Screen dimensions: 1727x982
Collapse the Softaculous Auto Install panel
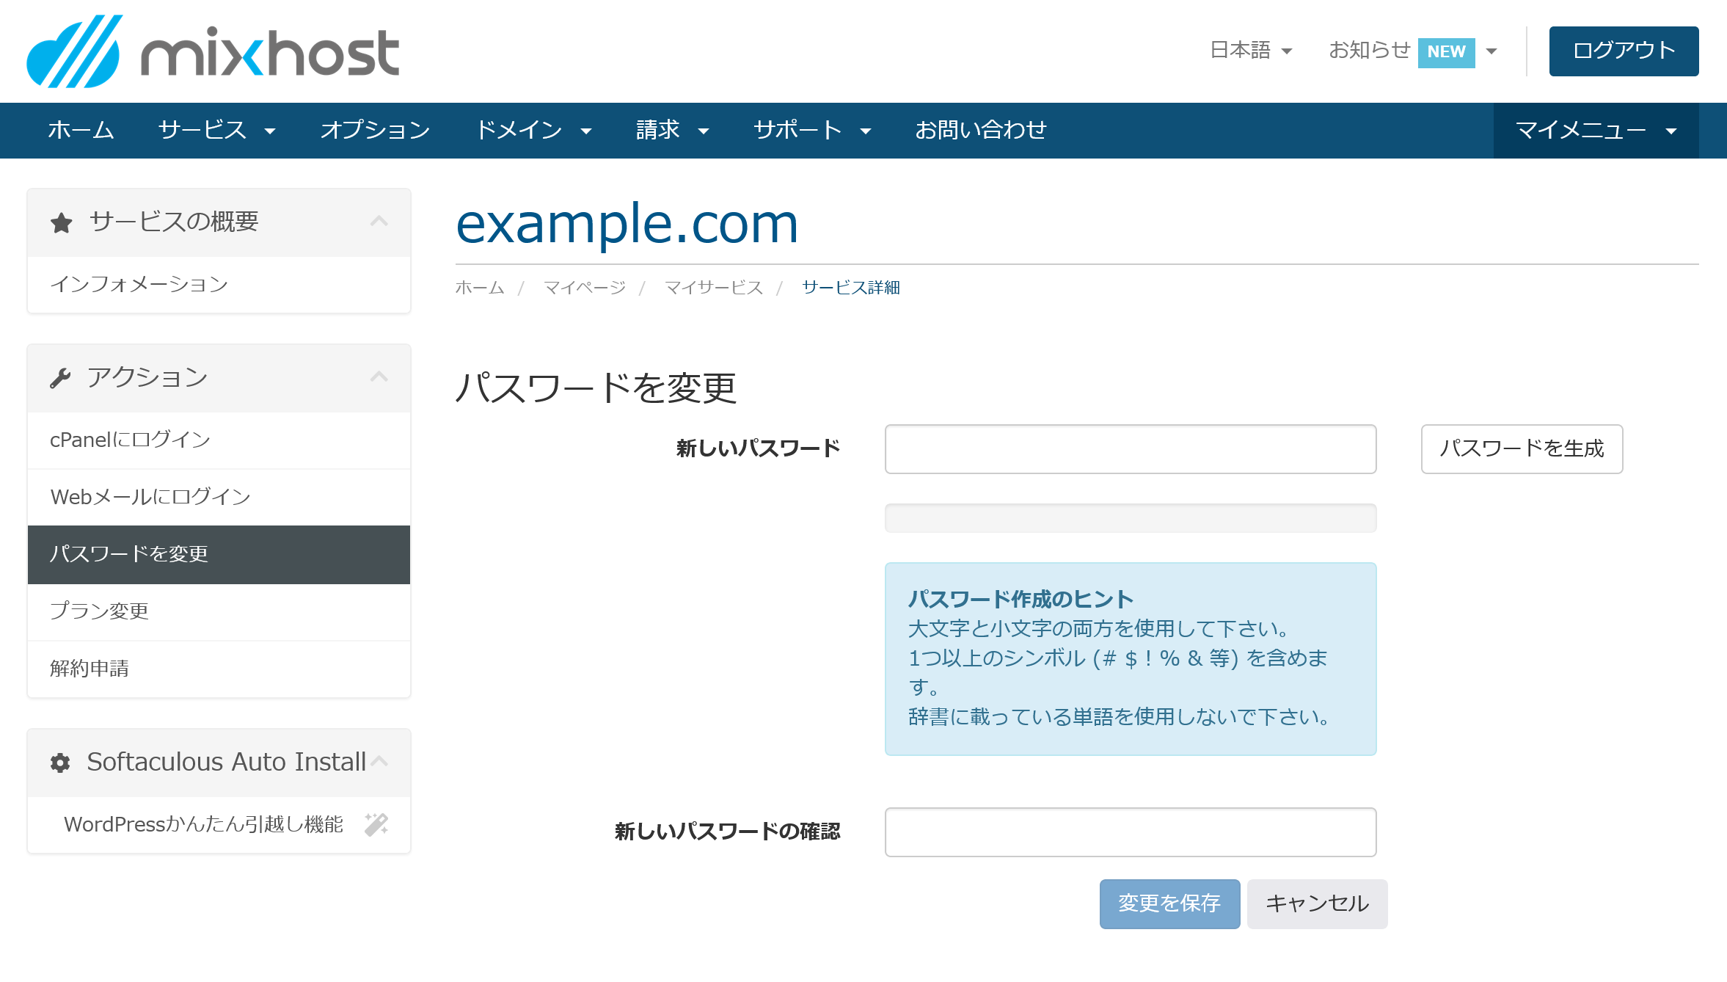pos(379,761)
